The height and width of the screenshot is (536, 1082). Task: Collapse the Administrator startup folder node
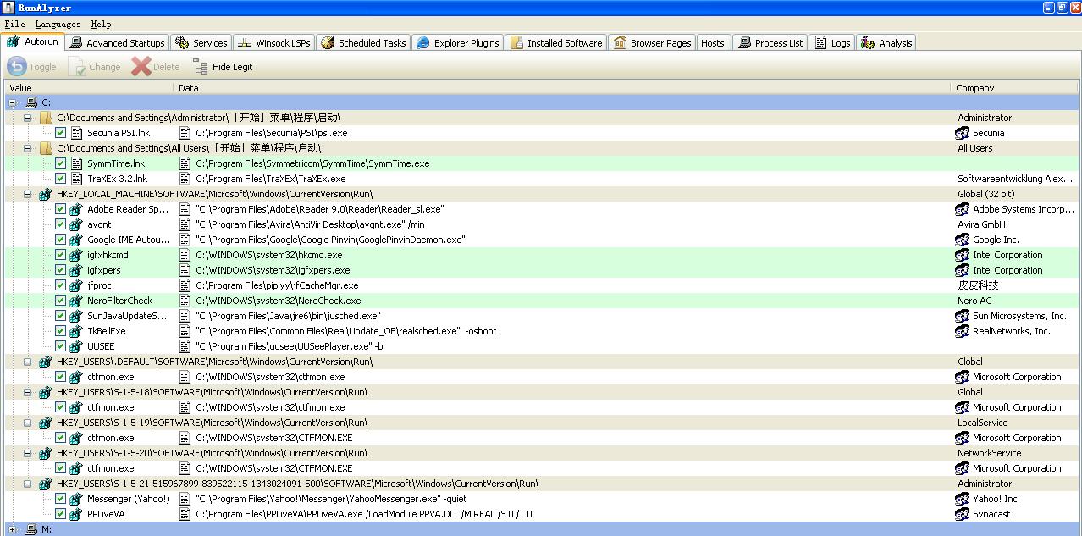(28, 118)
